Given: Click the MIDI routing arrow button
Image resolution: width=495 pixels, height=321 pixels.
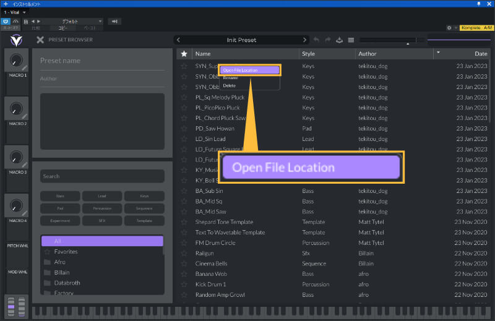Looking at the screenshot, I should [x=114, y=22].
